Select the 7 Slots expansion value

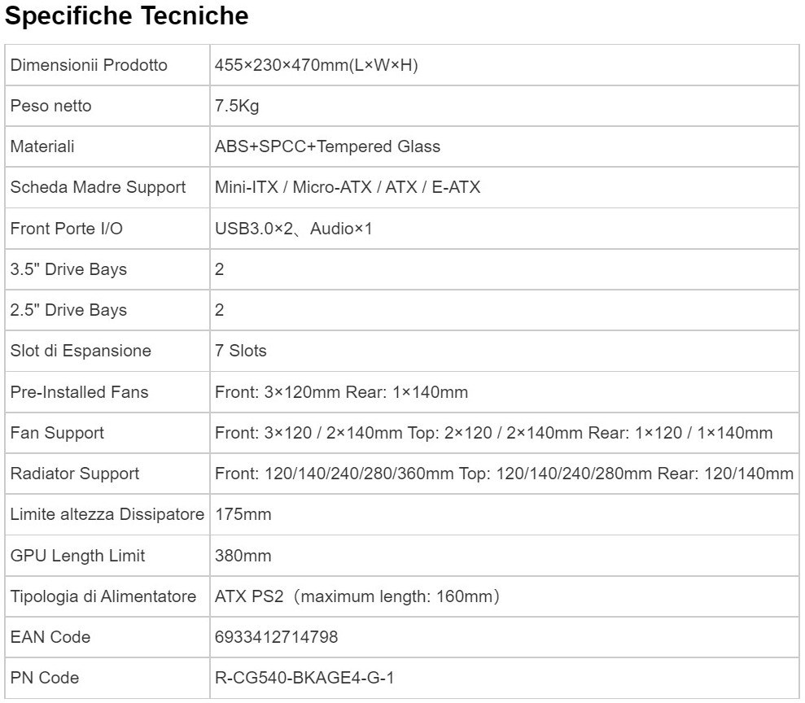241,351
